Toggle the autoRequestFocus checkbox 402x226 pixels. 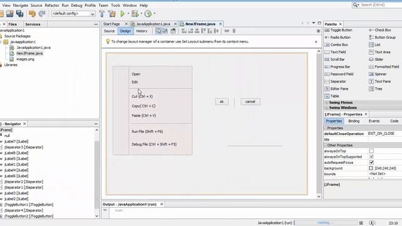pos(371,163)
